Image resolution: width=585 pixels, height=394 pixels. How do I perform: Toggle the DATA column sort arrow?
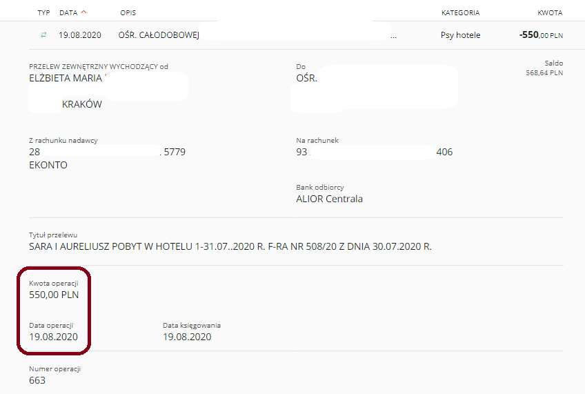[83, 12]
